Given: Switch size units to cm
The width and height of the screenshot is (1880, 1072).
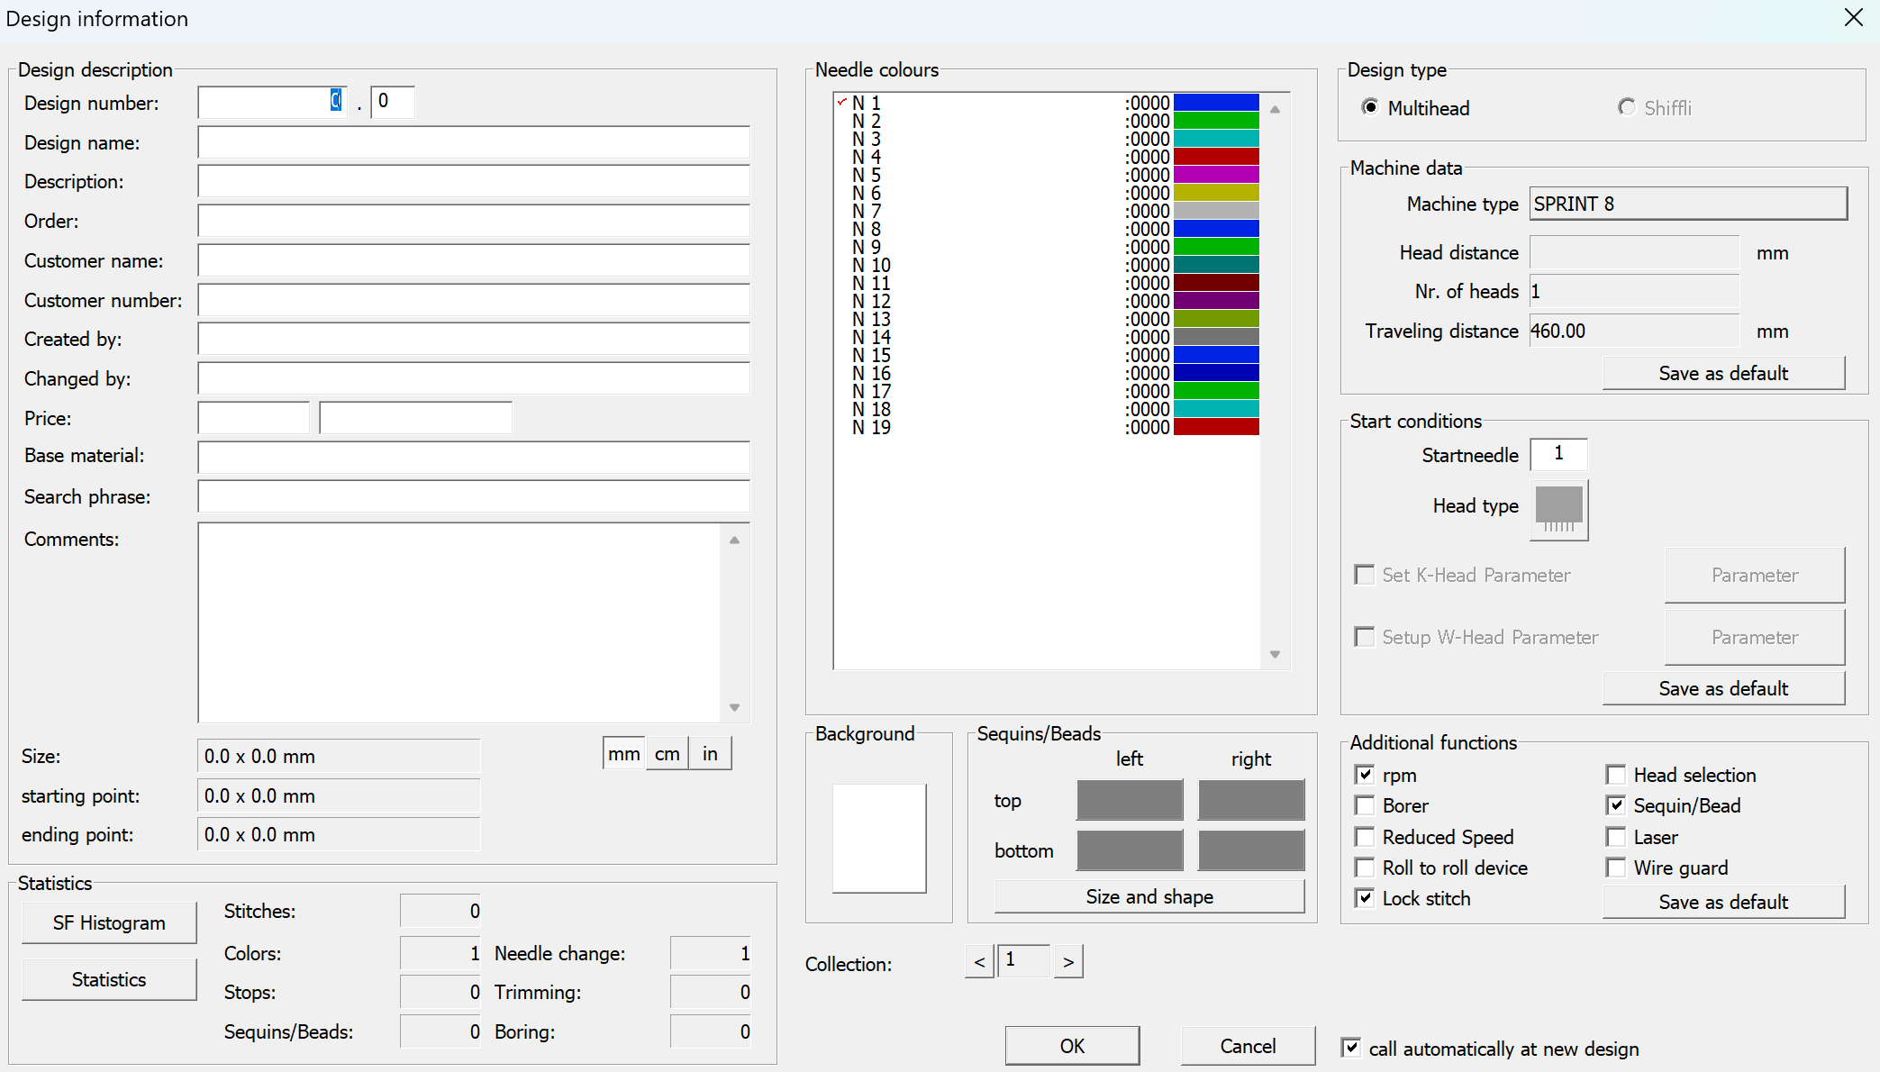Looking at the screenshot, I should (667, 754).
